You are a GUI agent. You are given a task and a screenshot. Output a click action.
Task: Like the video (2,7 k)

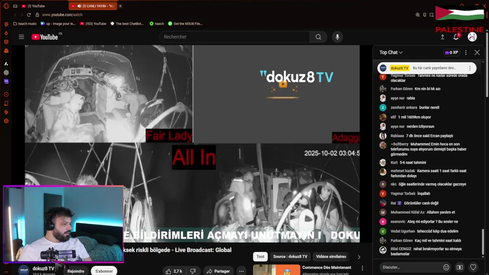click(174, 271)
